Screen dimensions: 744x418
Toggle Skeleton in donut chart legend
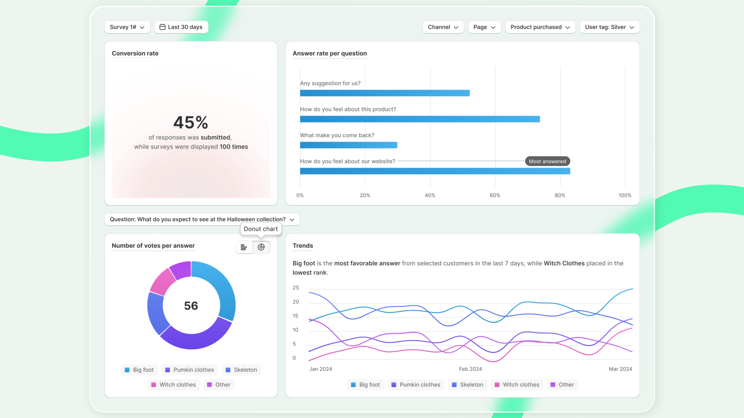point(241,370)
